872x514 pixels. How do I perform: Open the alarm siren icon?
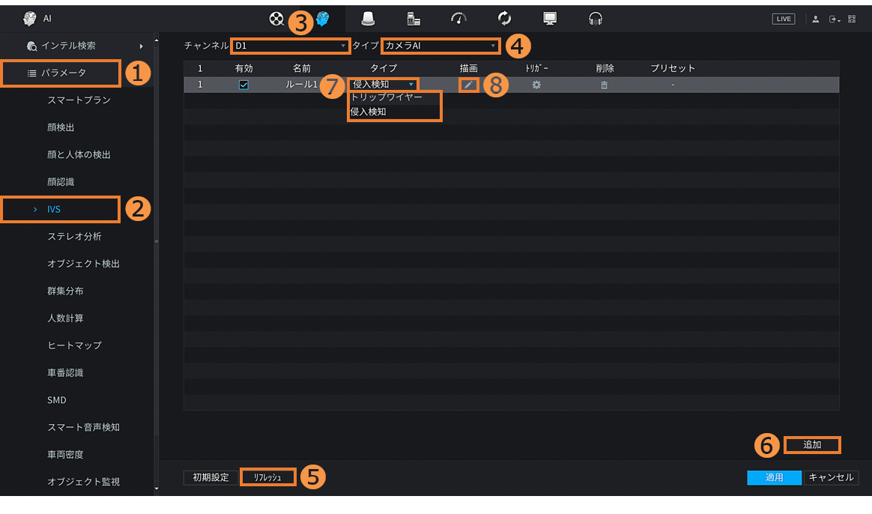coord(367,19)
